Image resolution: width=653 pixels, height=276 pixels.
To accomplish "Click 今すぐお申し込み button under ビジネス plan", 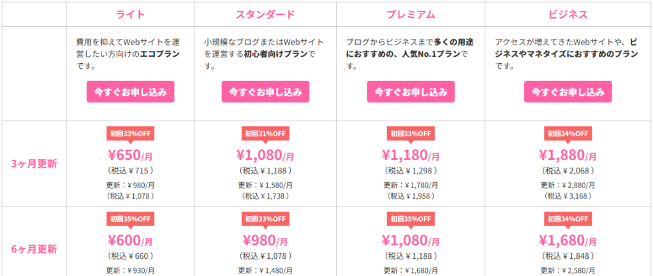I will click(x=568, y=92).
